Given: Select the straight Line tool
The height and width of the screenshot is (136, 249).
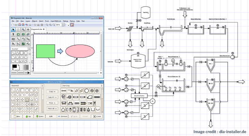Looking at the screenshot, I should coord(18,39).
